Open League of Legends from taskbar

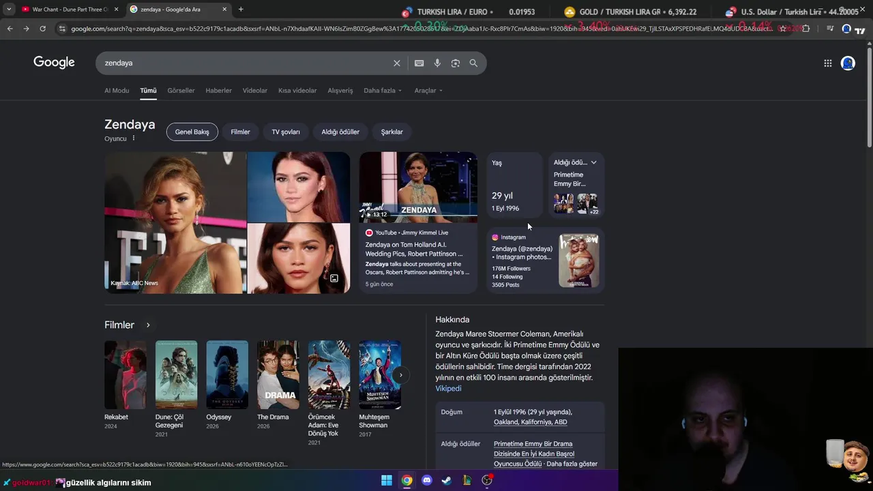[467, 480]
